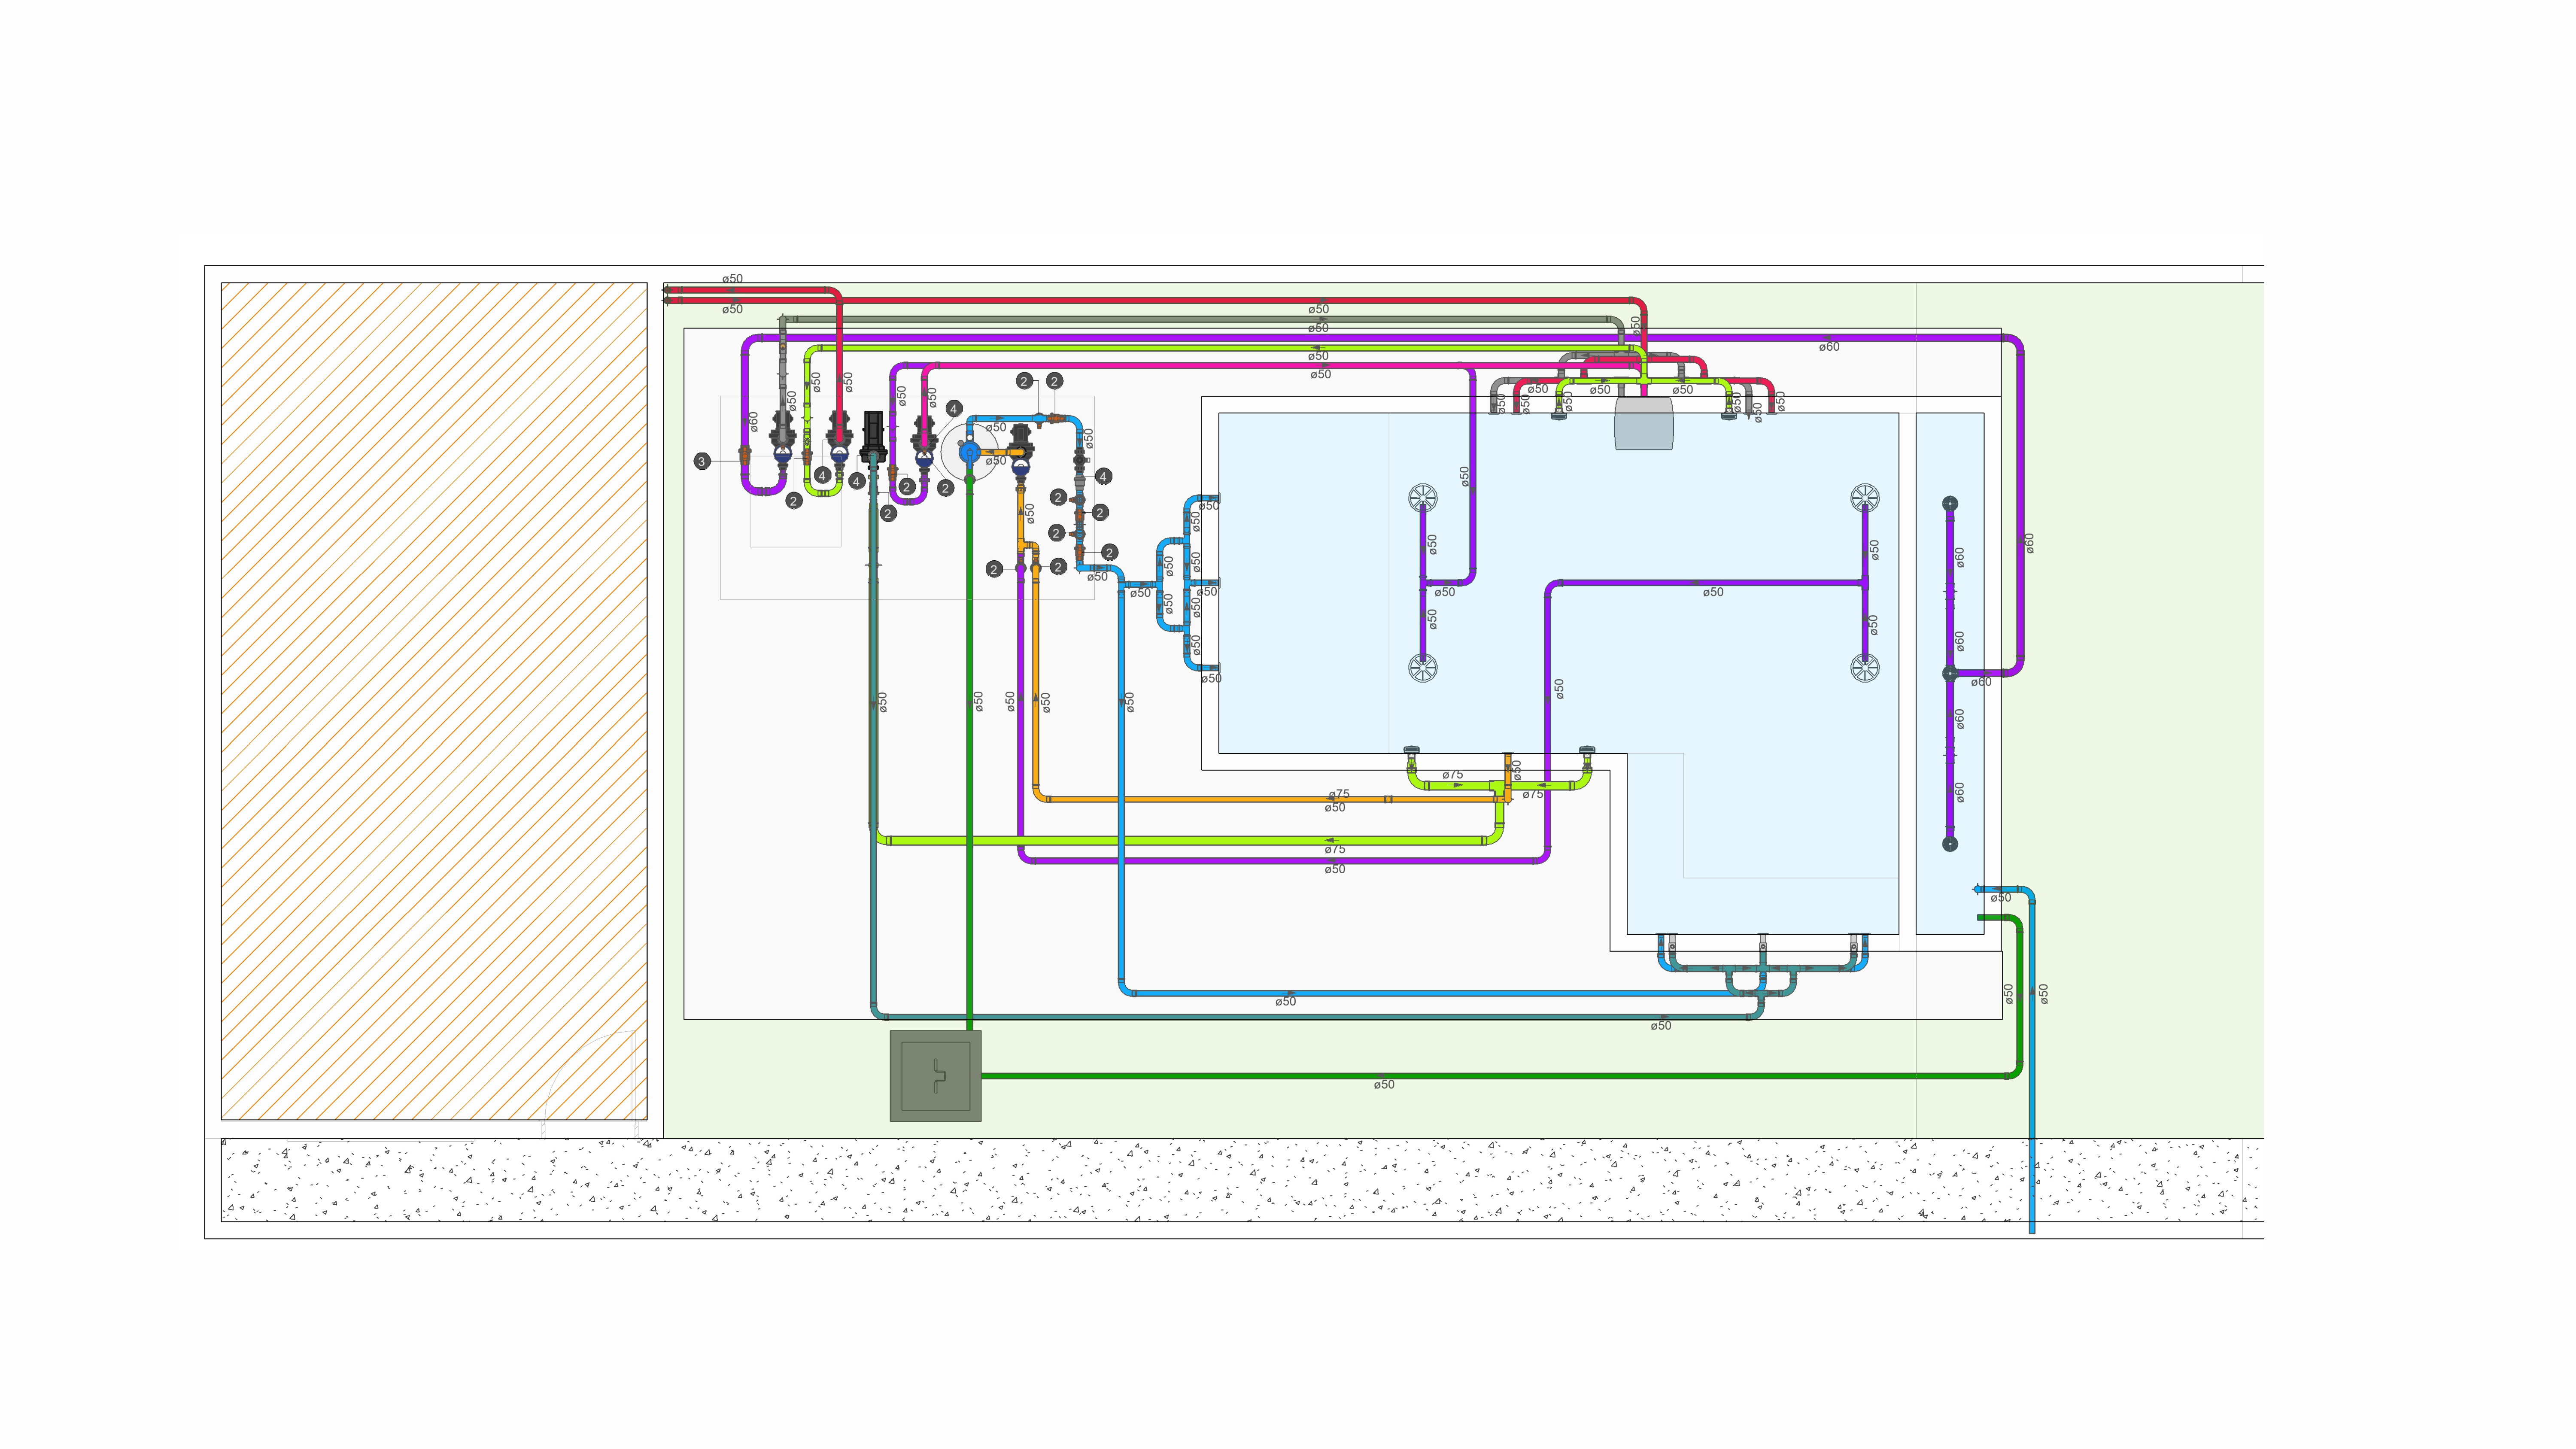Viewport: 2576px width, 1449px height.
Task: Select the bottom-right floor inlet in pool
Action: (x=1864, y=668)
